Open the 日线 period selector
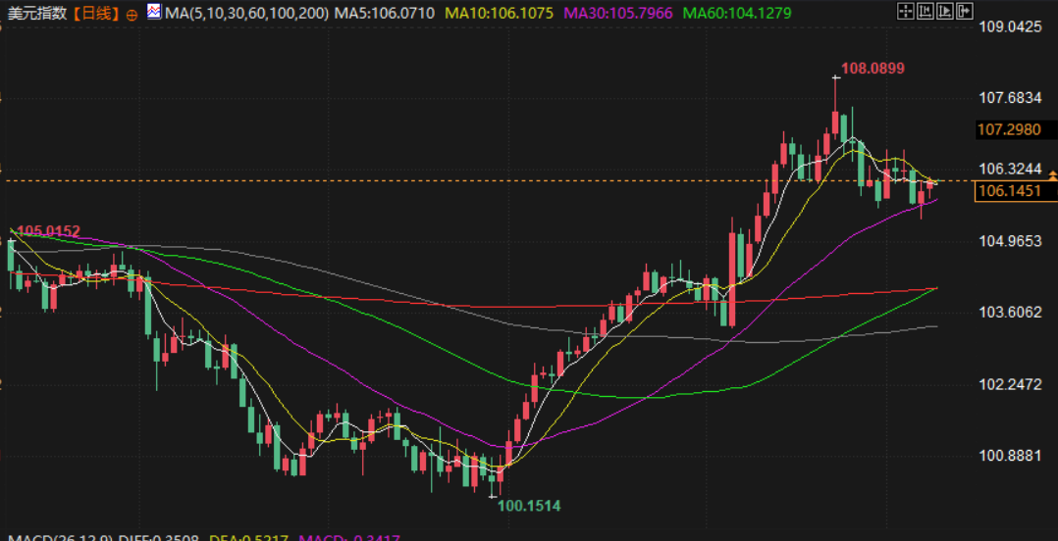 click(x=96, y=14)
